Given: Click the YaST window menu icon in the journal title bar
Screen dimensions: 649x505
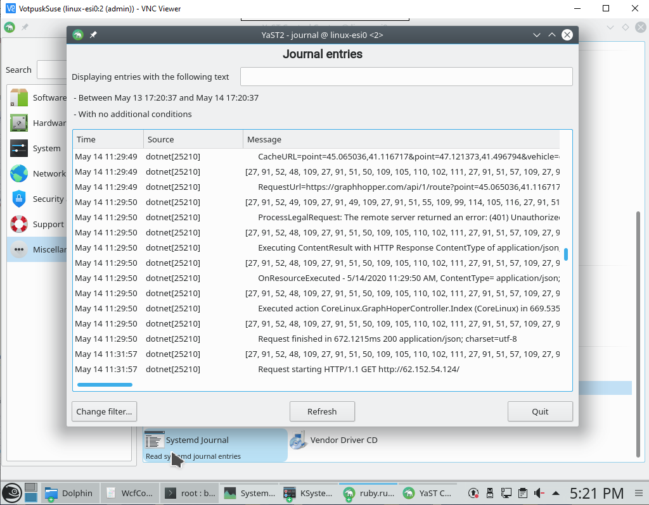Looking at the screenshot, I should click(x=78, y=35).
